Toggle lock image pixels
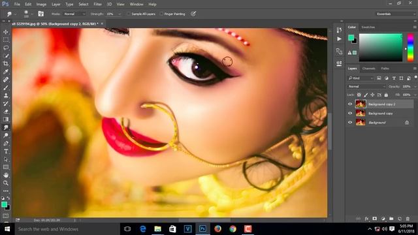This screenshot has height=235, width=418. click(366, 95)
